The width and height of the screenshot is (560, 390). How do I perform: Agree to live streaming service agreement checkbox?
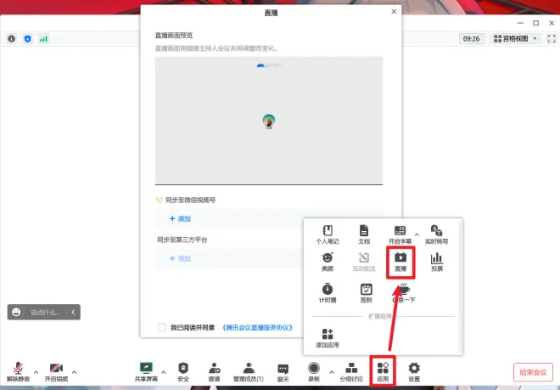coord(162,327)
